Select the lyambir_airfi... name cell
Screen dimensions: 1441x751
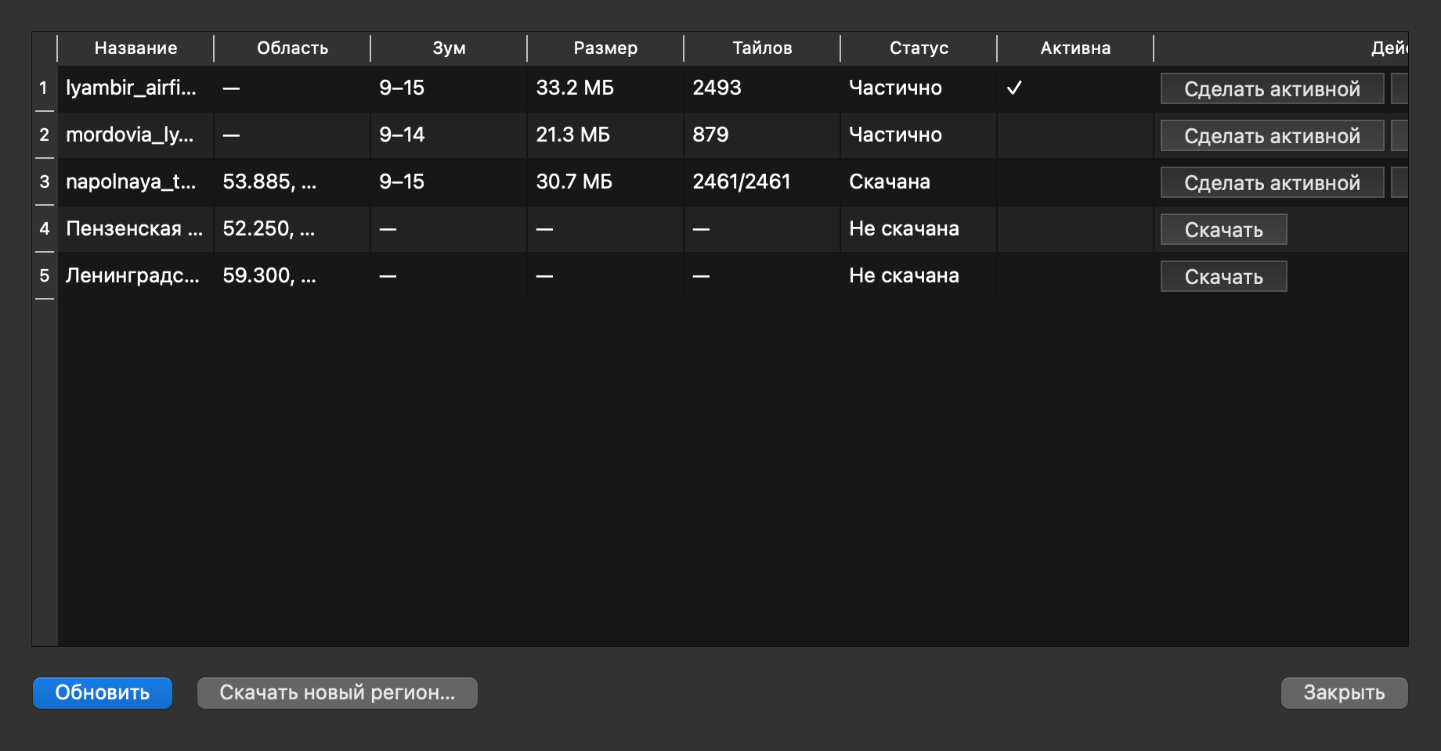pyautogui.click(x=135, y=88)
